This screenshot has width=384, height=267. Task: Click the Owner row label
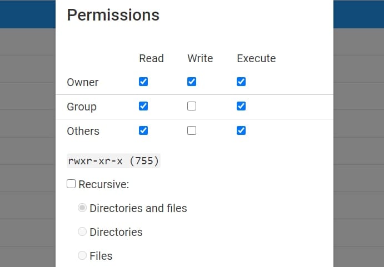82,82
